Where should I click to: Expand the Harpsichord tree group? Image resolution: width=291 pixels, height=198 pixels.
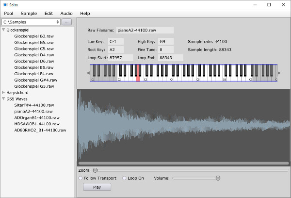(x=3, y=93)
